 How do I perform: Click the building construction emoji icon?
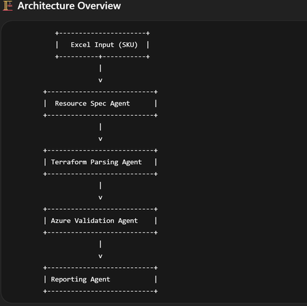8,5
